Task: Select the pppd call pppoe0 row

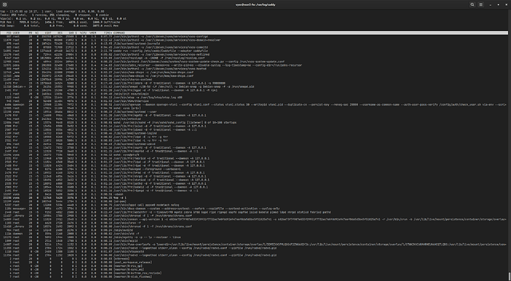Action: pos(254,205)
